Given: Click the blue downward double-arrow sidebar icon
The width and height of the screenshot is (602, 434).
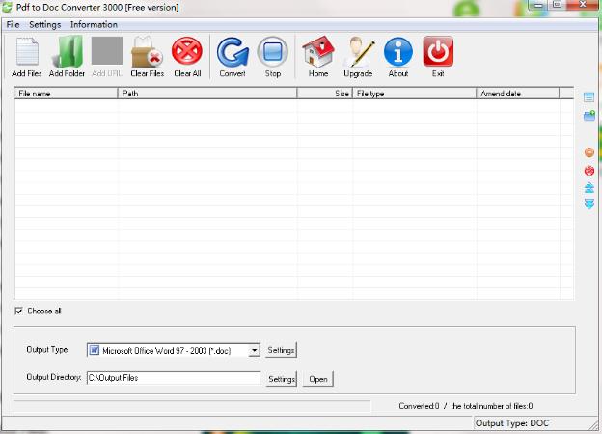Looking at the screenshot, I should click(589, 203).
